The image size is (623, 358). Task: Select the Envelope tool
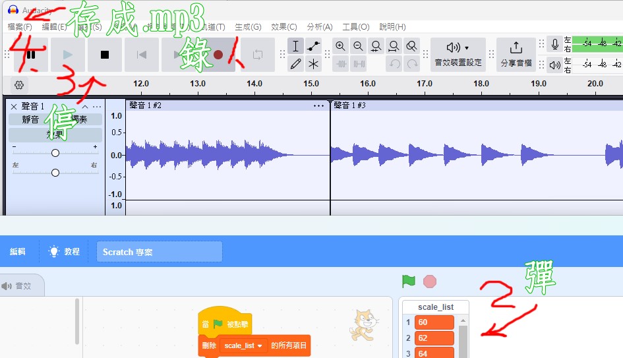point(313,46)
